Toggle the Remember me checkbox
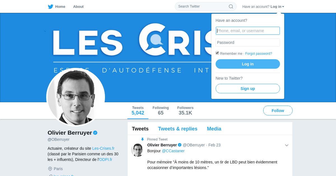 (217, 53)
